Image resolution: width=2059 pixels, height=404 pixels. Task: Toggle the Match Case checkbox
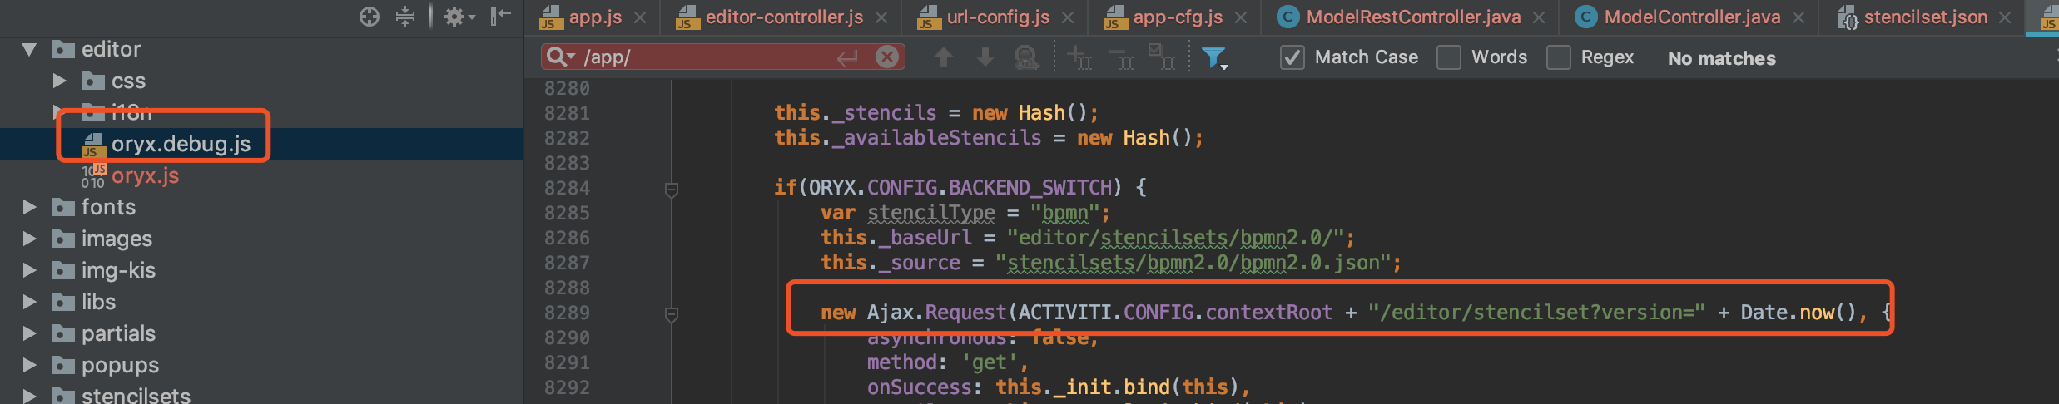1292,57
